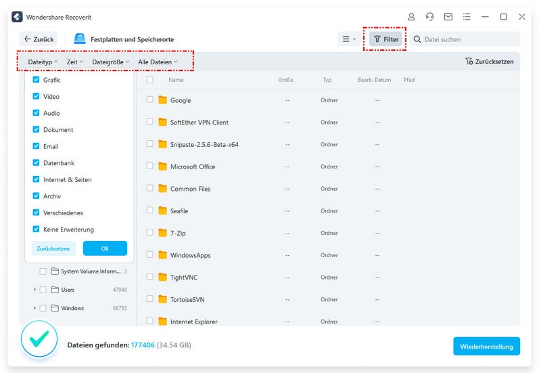Click the TortoiseSVN folder icon
The height and width of the screenshot is (373, 541).
[162, 299]
